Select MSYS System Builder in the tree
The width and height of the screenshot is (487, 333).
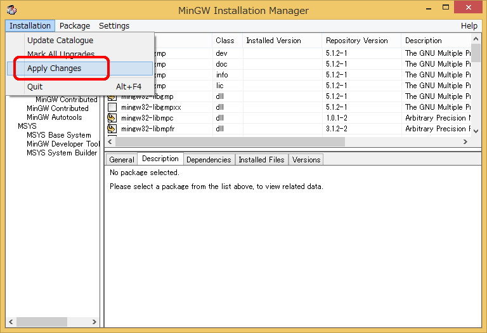point(62,153)
